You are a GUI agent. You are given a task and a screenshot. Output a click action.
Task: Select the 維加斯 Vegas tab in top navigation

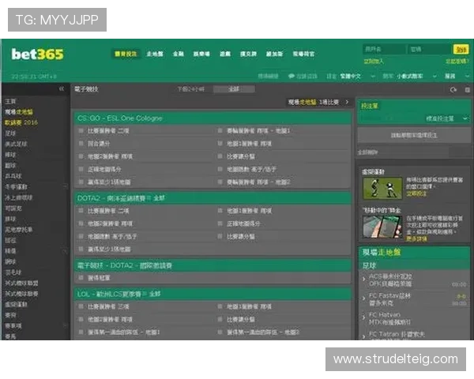tap(274, 54)
